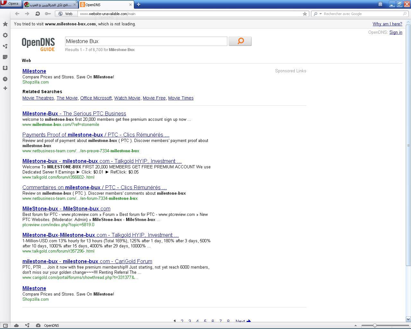Click the Web security badge in address bar
The width and height of the screenshot is (411, 329).
coord(66,14)
